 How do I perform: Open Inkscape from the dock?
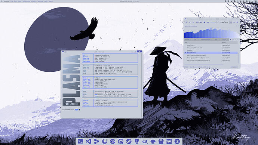coord(153,141)
